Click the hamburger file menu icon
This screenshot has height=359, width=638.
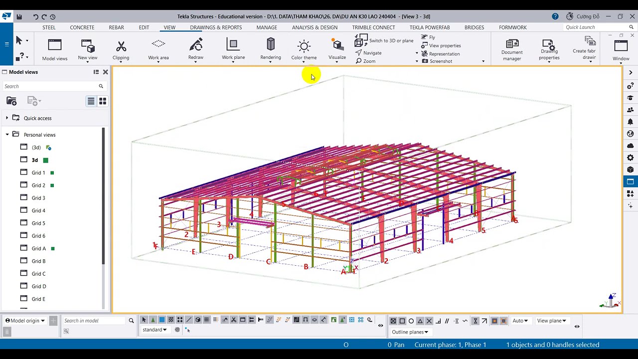6,44
